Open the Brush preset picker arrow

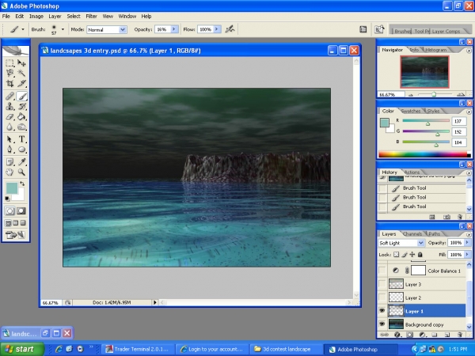(63, 29)
